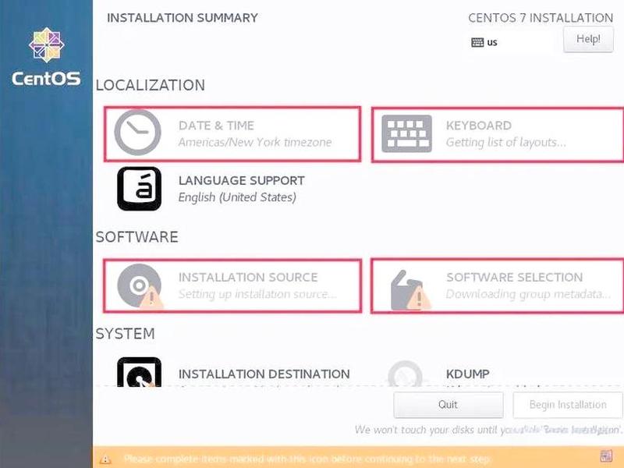Click 'Getting list of layouts...' status
Screen dimensions: 624x468
click(x=505, y=142)
